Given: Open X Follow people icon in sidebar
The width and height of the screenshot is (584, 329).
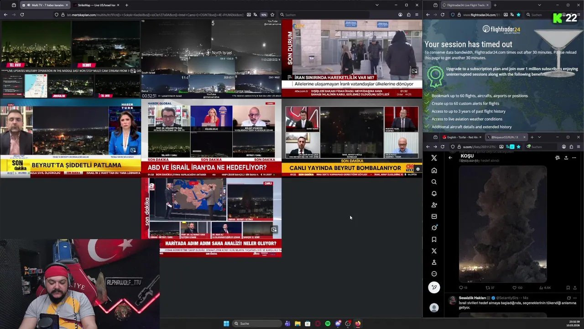Looking at the screenshot, I should pyautogui.click(x=434, y=205).
